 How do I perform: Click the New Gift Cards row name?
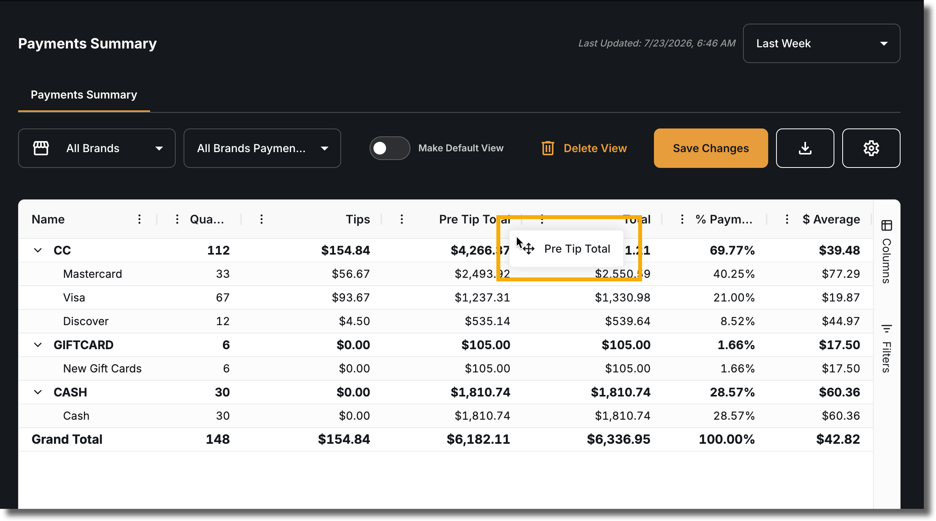[x=102, y=368]
